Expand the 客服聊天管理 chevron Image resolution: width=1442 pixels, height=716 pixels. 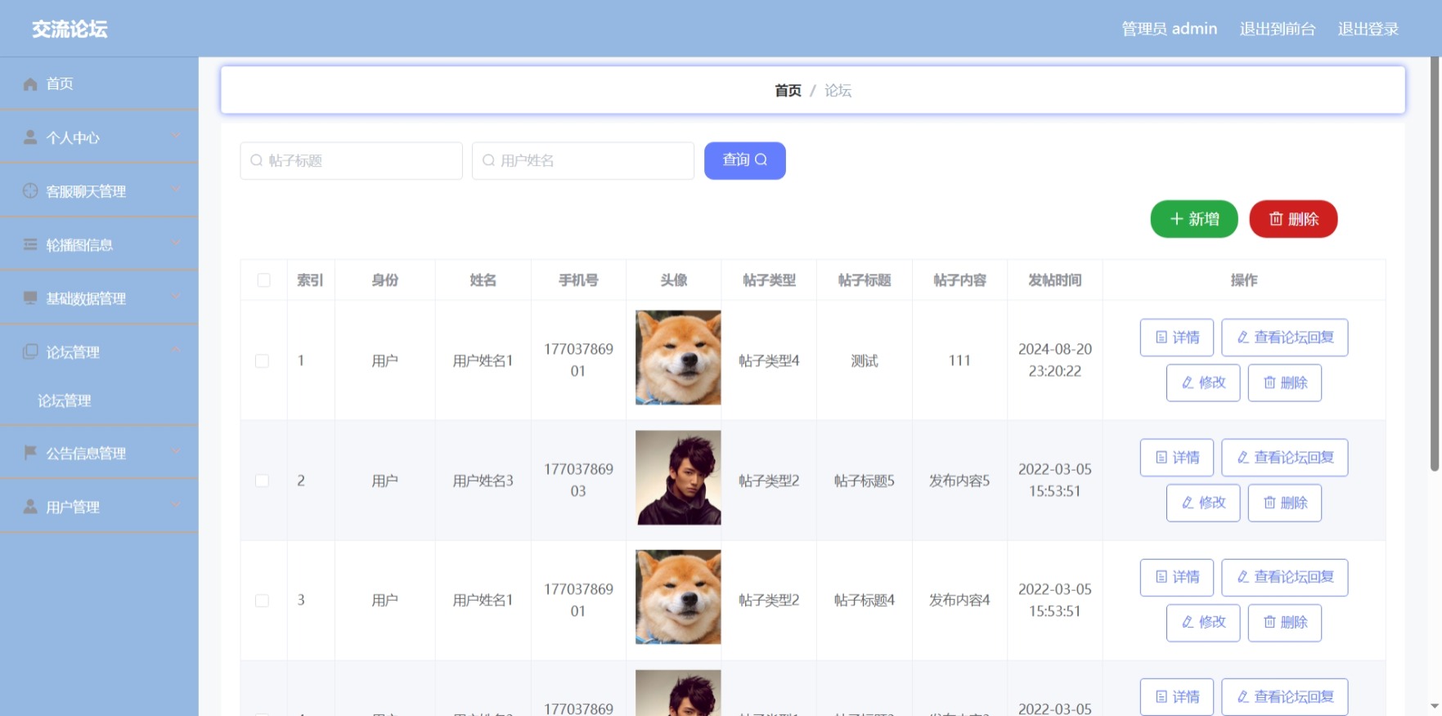(176, 189)
